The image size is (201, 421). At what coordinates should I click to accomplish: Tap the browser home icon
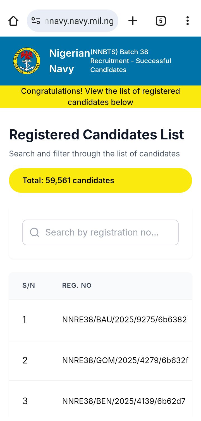click(x=13, y=21)
